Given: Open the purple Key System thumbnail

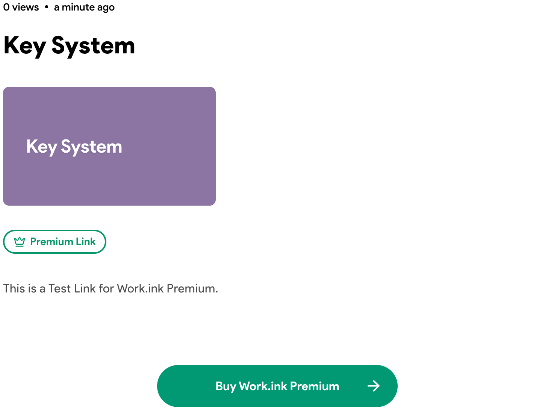Looking at the screenshot, I should click(109, 146).
